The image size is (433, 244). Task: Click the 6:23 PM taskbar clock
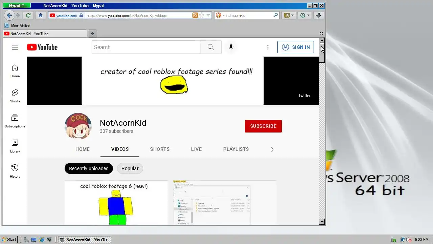[421, 240]
